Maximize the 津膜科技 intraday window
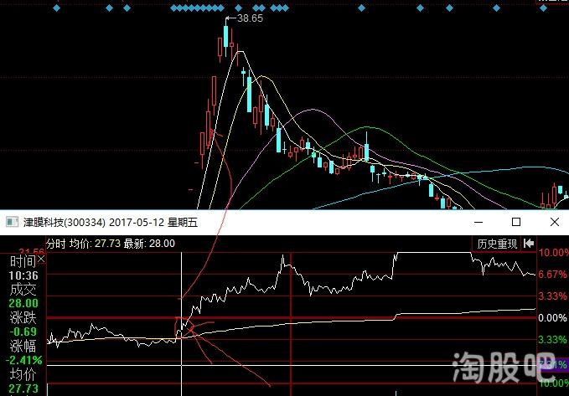The image size is (569, 396). [515, 222]
